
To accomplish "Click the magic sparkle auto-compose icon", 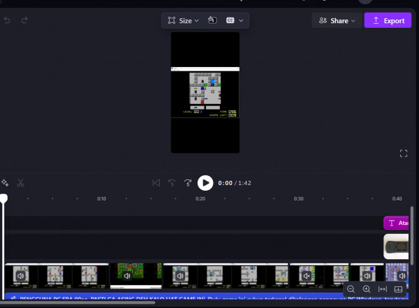I will tap(5, 183).
